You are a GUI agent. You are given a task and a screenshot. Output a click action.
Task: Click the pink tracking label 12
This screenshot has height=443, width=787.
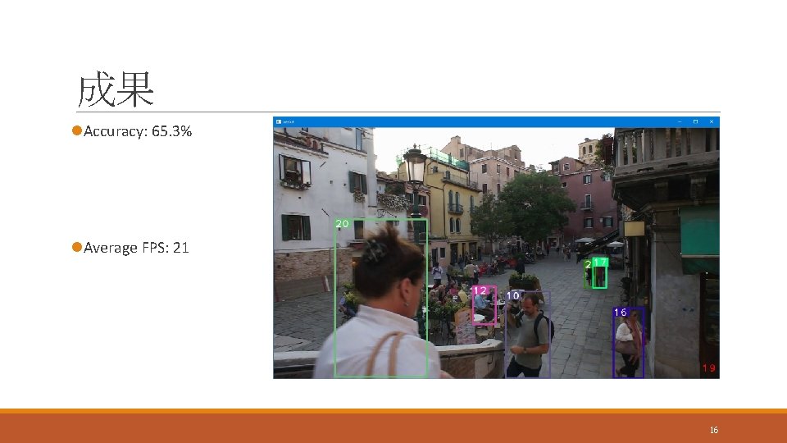point(480,290)
